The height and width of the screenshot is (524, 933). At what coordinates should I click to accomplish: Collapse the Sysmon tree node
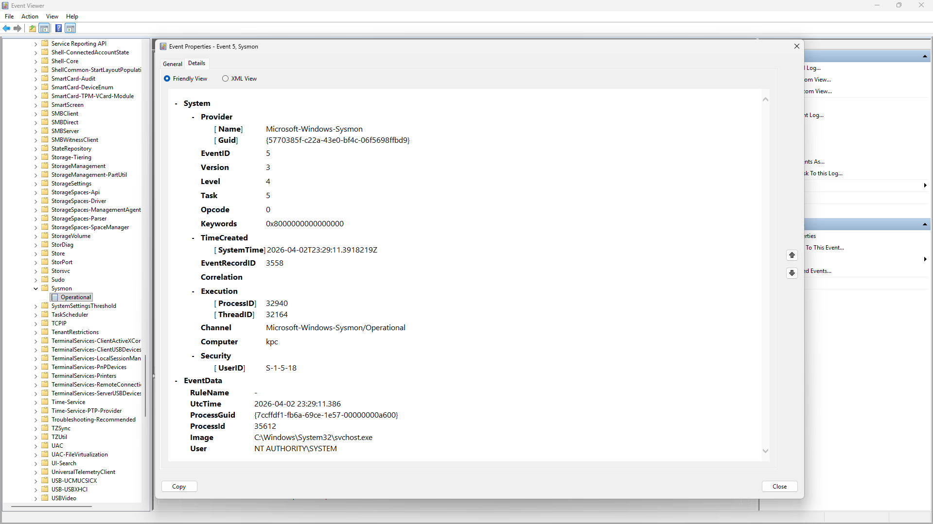click(x=35, y=288)
